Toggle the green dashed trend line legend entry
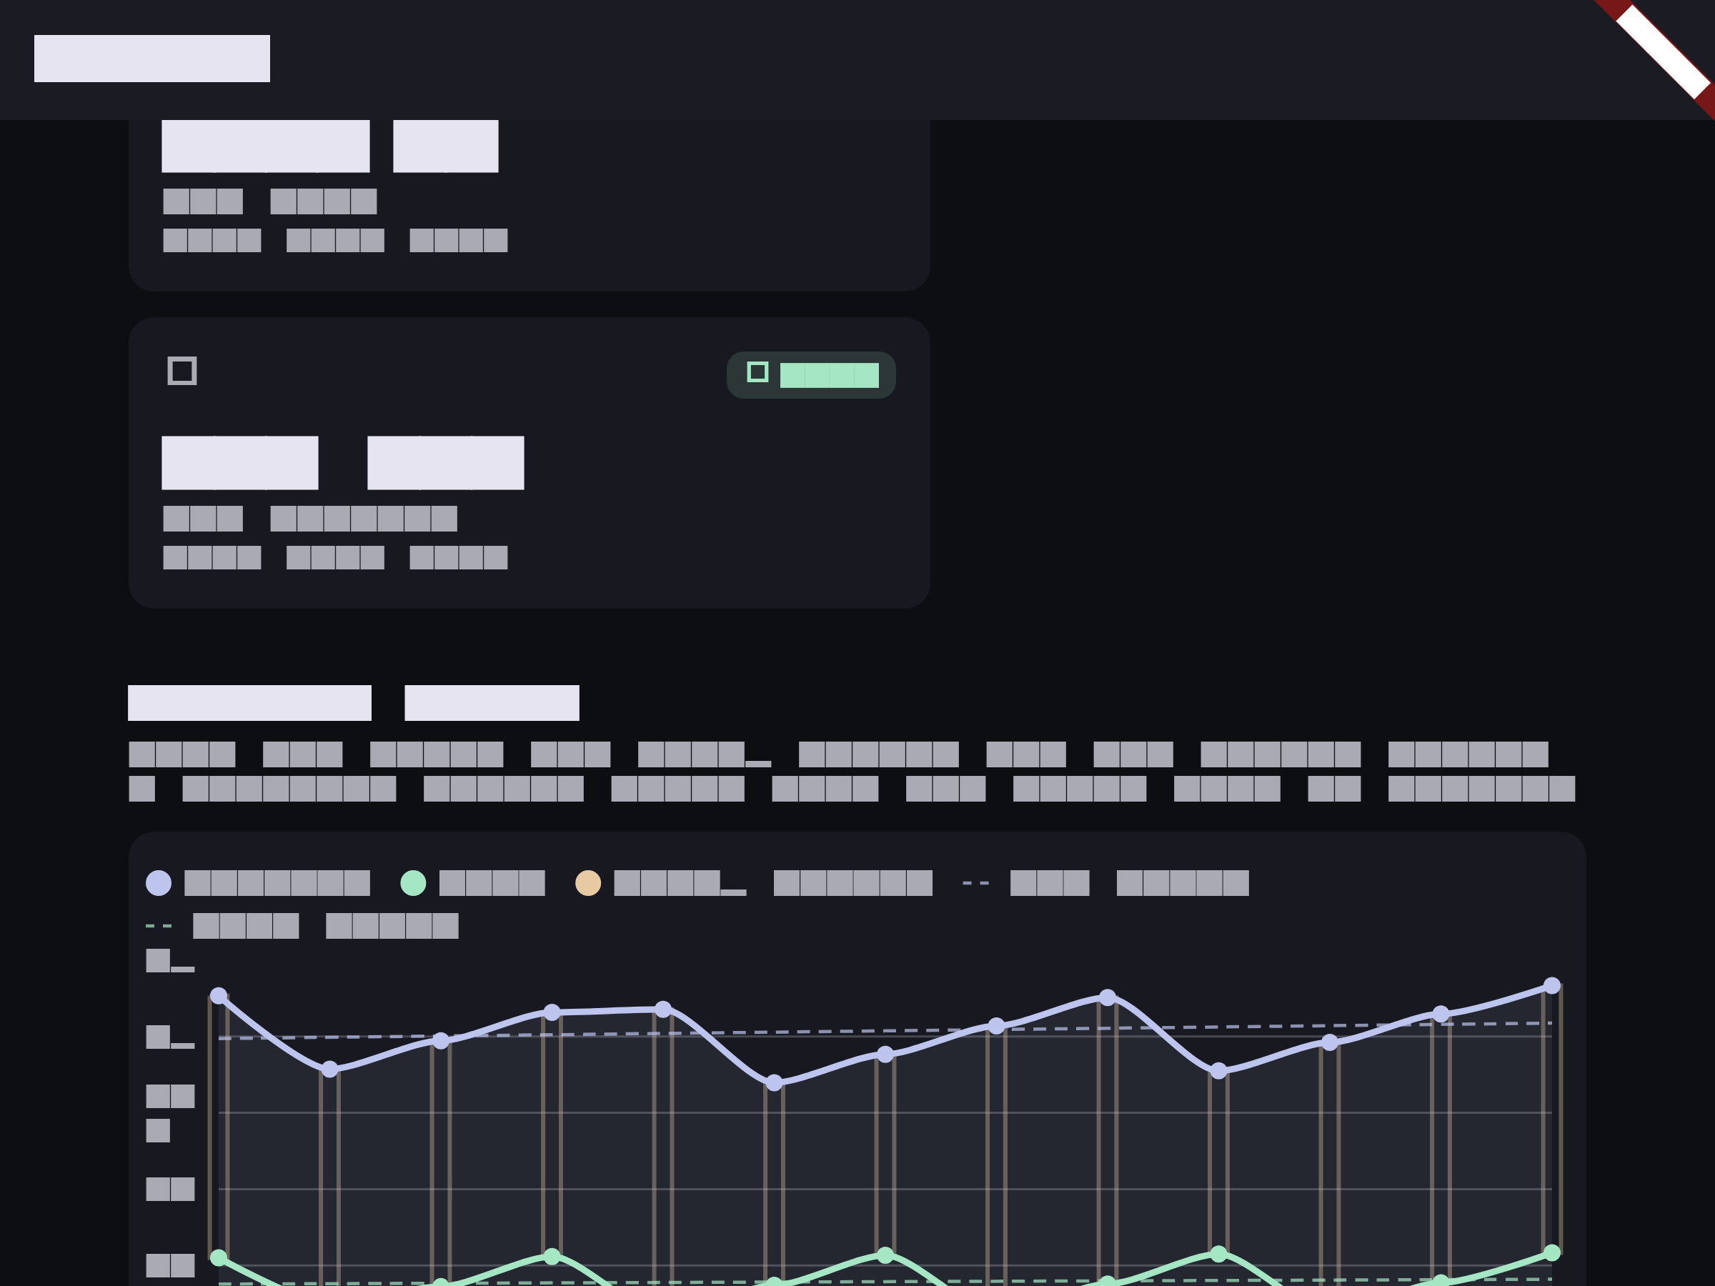1715x1286 pixels. pos(302,925)
